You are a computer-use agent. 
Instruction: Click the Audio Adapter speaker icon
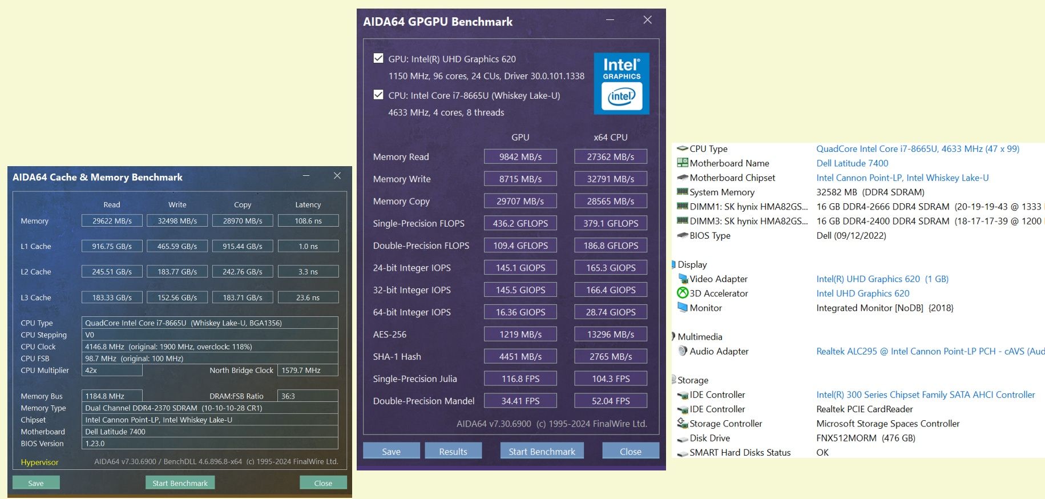pos(683,351)
